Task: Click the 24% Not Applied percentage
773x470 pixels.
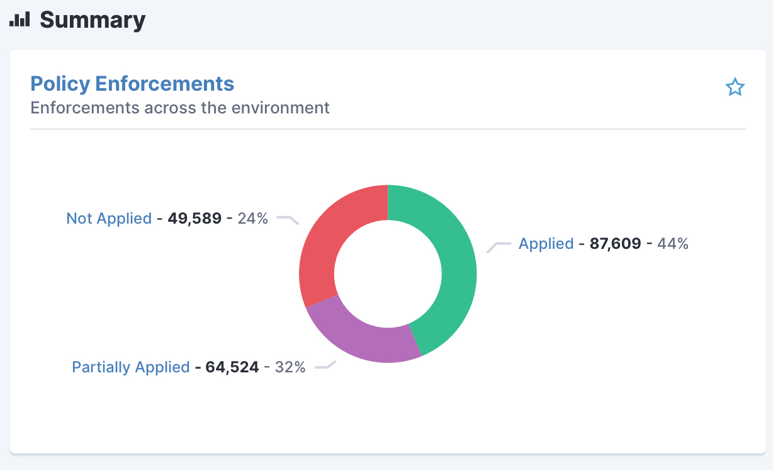Action: (x=252, y=219)
